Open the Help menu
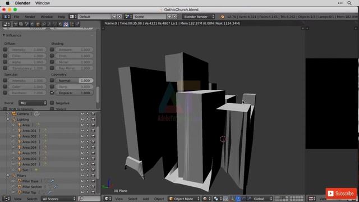Image resolution: width=359 pixels, height=202 pixels. pos(61,17)
